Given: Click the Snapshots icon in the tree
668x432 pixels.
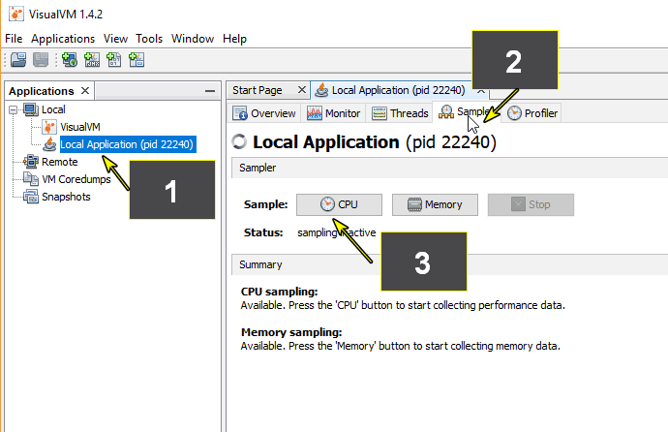Looking at the screenshot, I should coord(31,197).
